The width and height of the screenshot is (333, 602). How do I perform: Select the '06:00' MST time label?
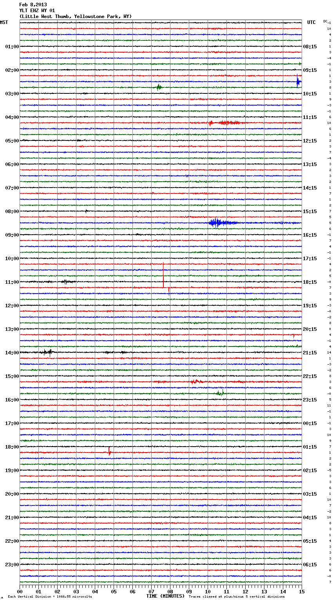click(x=12, y=164)
